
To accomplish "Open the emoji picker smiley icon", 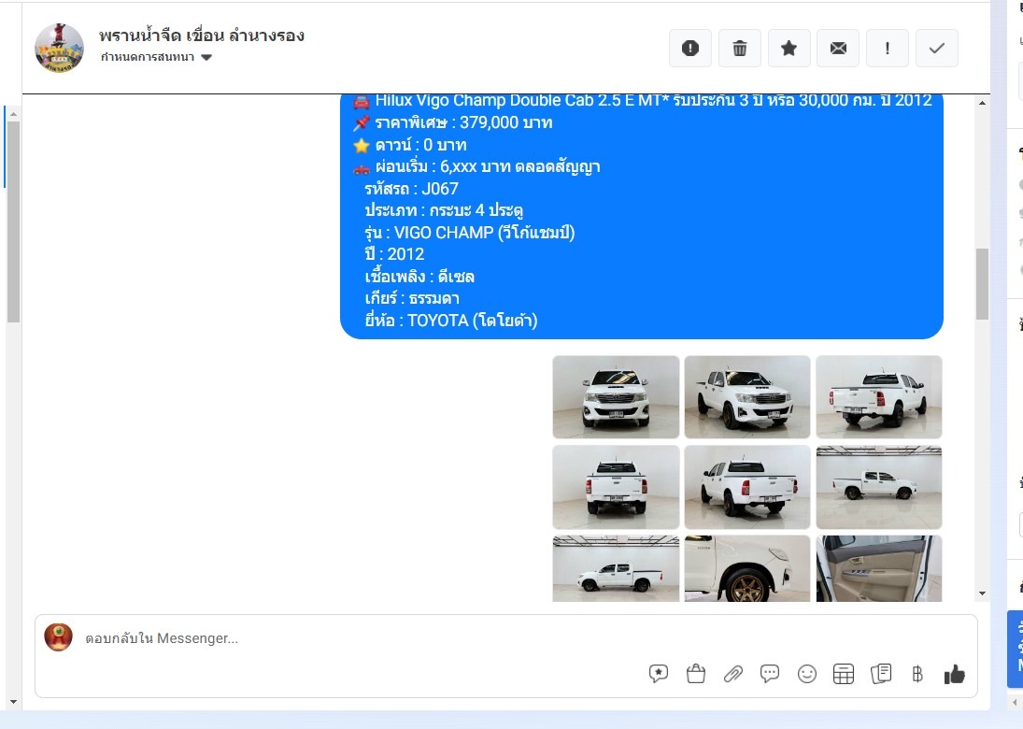I will [x=807, y=674].
